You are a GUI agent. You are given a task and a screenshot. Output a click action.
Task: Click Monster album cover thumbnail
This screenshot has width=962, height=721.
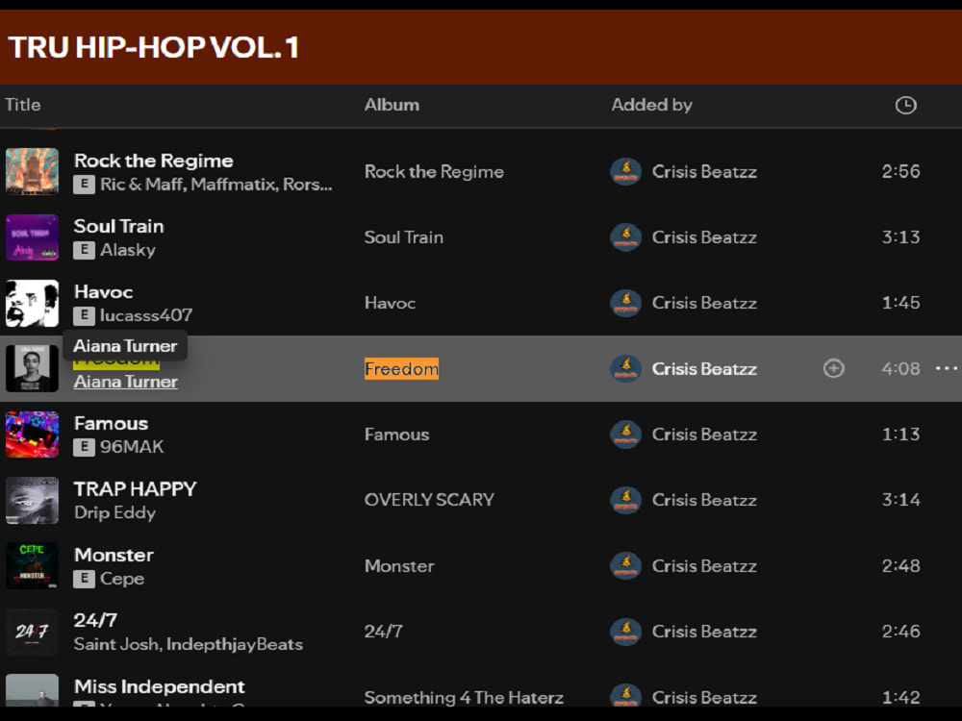click(x=32, y=566)
